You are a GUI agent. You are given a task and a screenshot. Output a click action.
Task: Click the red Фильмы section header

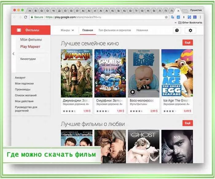(x=31, y=30)
